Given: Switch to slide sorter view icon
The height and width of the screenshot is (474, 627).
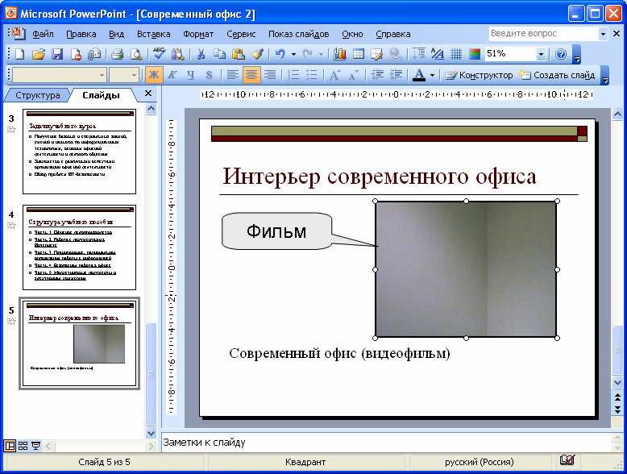Looking at the screenshot, I should pos(23,446).
